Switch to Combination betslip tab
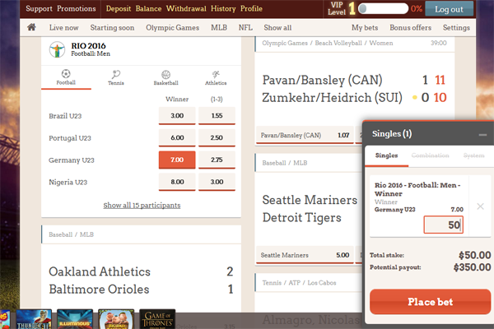494x329 pixels. (430, 155)
